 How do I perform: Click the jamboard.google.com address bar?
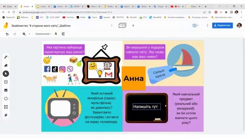[x=109, y=12]
